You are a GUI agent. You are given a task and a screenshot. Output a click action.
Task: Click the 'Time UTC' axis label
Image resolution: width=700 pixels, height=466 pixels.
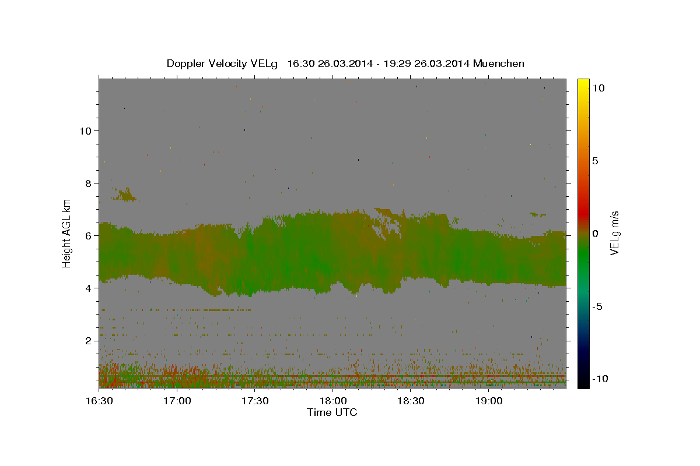tap(332, 412)
